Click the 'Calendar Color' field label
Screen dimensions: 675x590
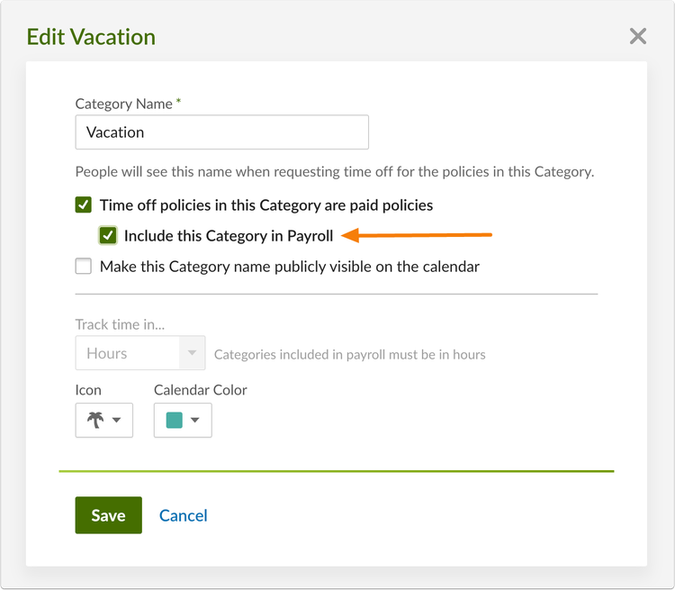click(x=200, y=390)
